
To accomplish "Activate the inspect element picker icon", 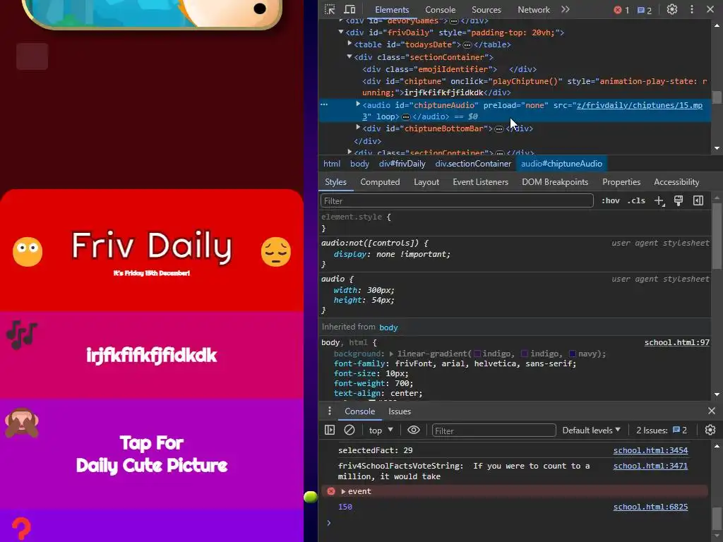I will pos(330,10).
